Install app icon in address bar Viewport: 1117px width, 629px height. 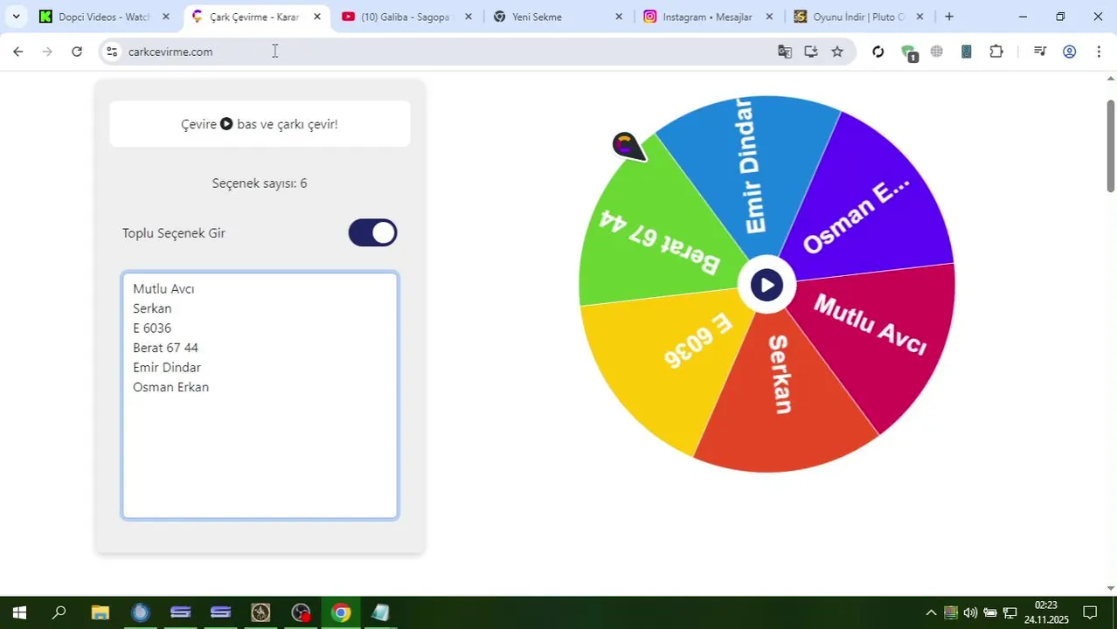[x=811, y=52]
